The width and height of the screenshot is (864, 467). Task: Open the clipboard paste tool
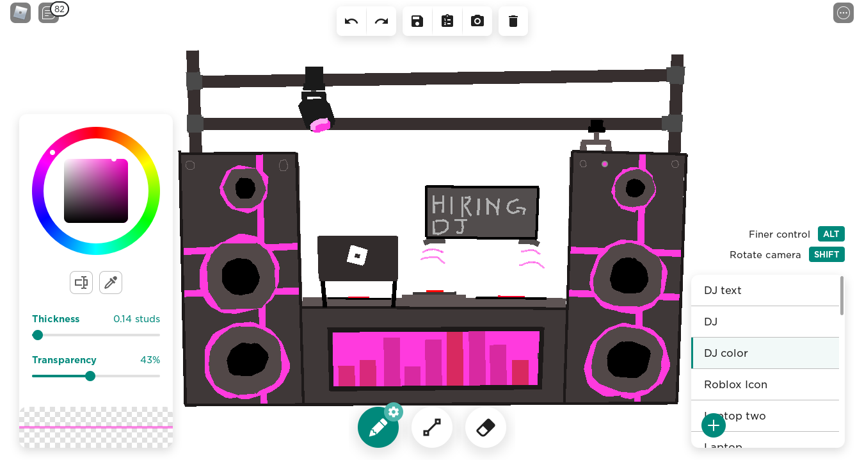point(447,21)
